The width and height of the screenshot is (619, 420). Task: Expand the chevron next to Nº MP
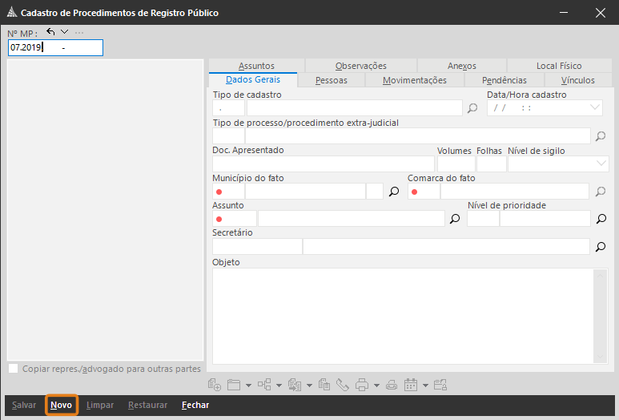tap(64, 31)
